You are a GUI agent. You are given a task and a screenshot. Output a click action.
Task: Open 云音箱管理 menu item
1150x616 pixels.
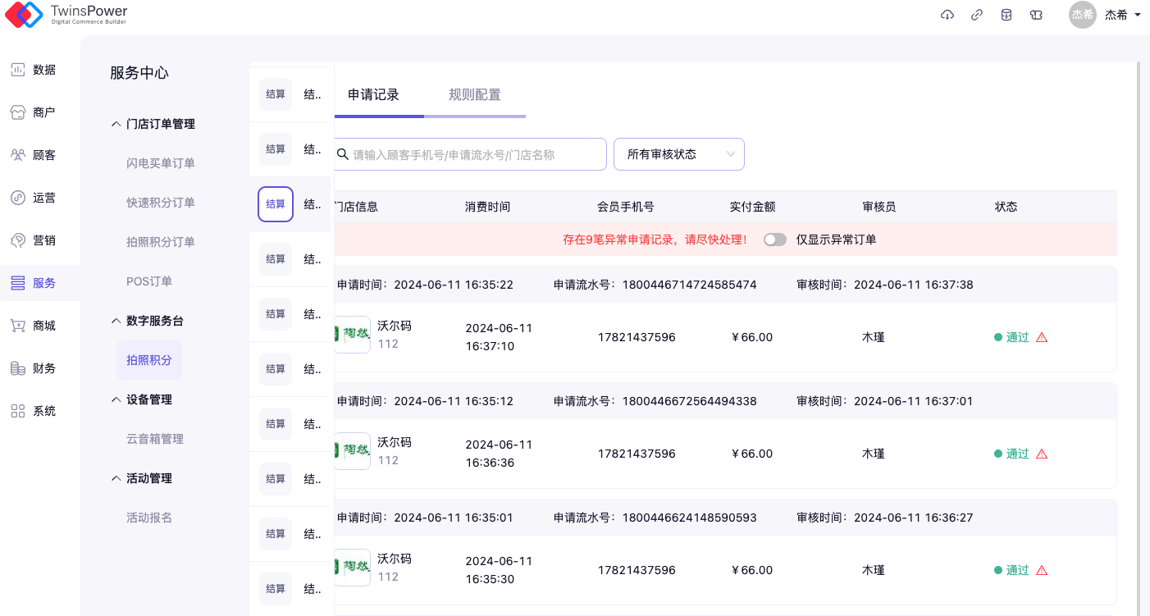point(155,439)
